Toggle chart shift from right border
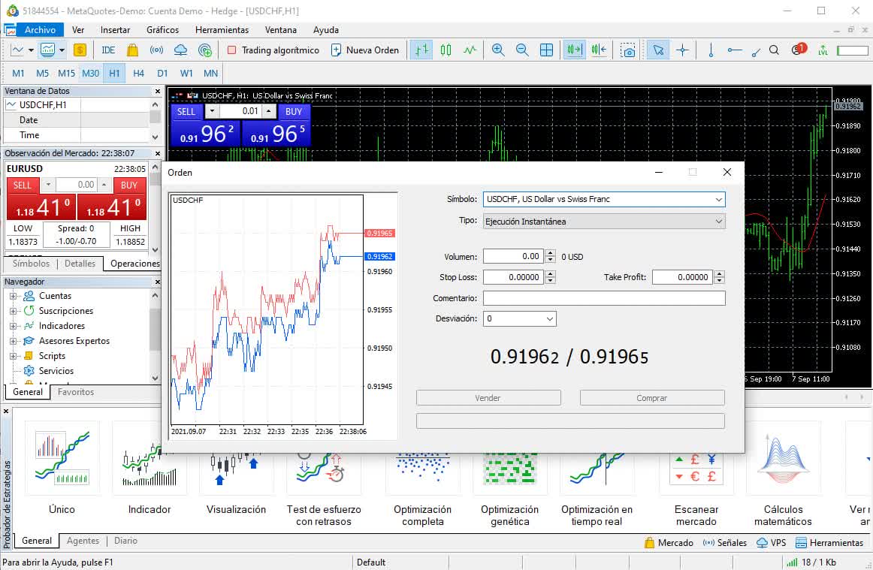Screen dimensions: 873x570 coord(599,50)
